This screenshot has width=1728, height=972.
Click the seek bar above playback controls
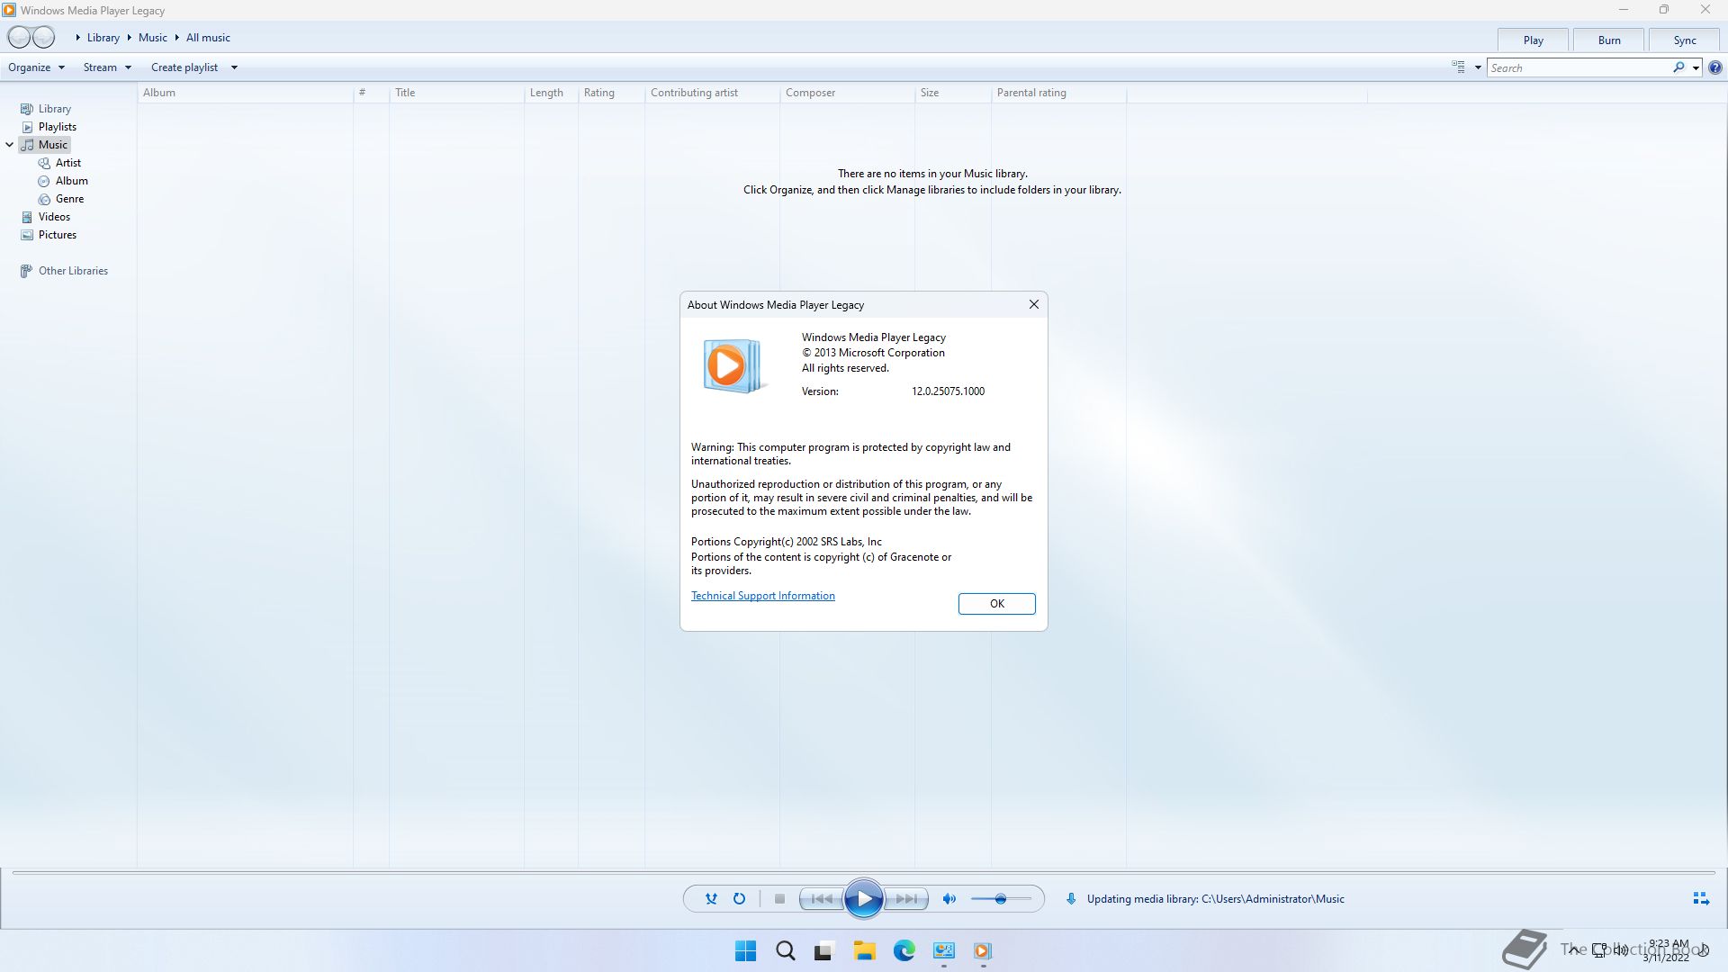pyautogui.click(x=864, y=872)
